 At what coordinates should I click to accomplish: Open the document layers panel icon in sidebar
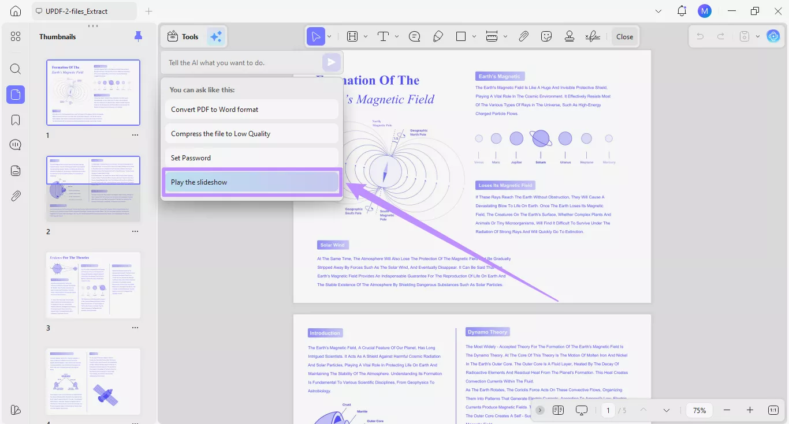[16, 170]
